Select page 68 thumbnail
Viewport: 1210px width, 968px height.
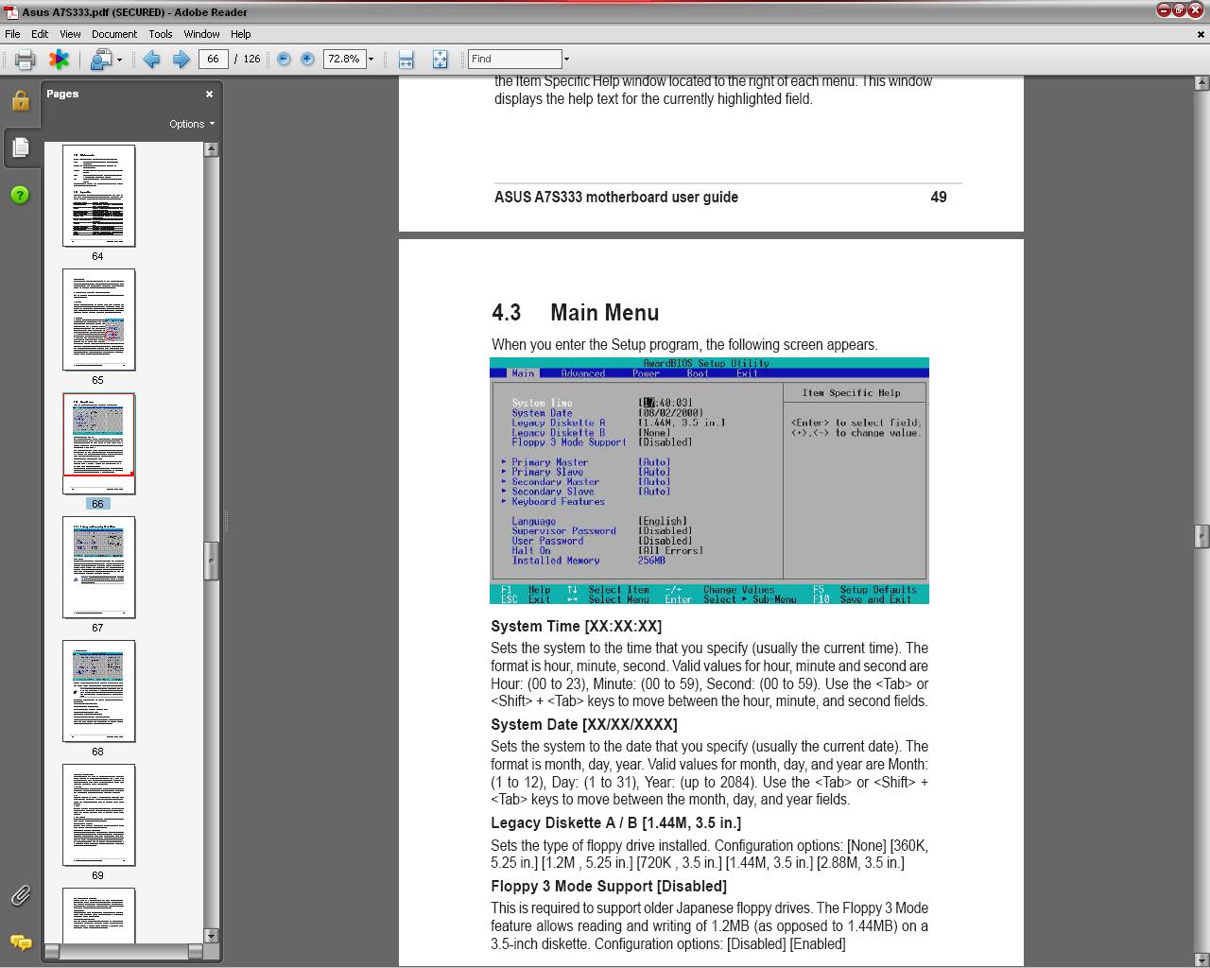[98, 691]
